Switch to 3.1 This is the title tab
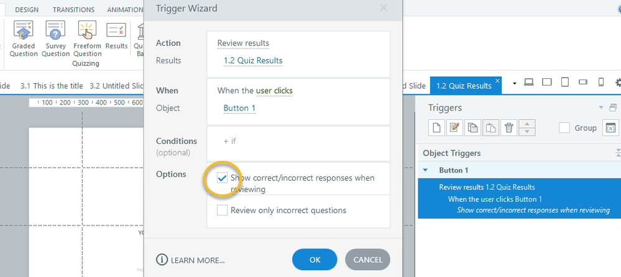Screen dimensions: 621x277 52,86
